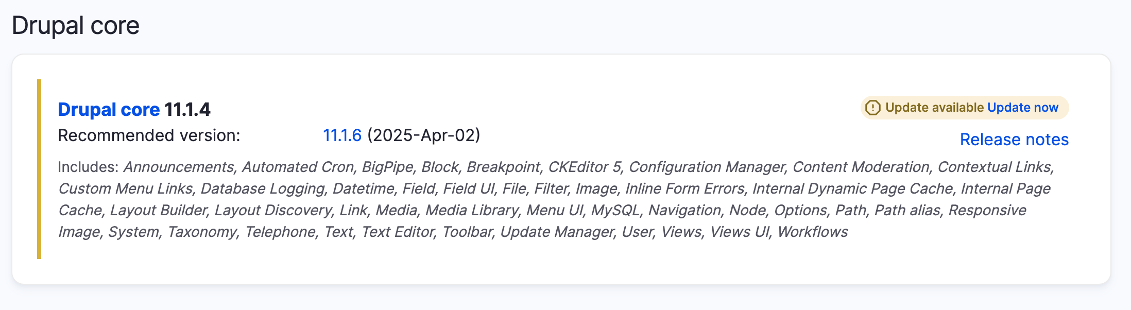1131x310 pixels.
Task: Click the Recommended version label
Action: (x=149, y=135)
